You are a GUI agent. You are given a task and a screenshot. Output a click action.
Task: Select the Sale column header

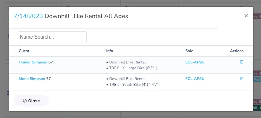tap(189, 51)
